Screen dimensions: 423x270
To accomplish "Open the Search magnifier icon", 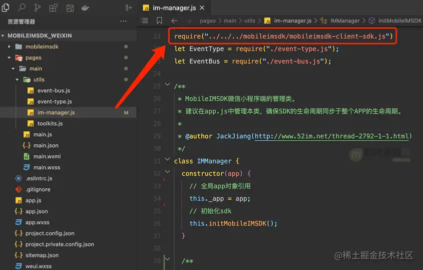I will [21, 7].
